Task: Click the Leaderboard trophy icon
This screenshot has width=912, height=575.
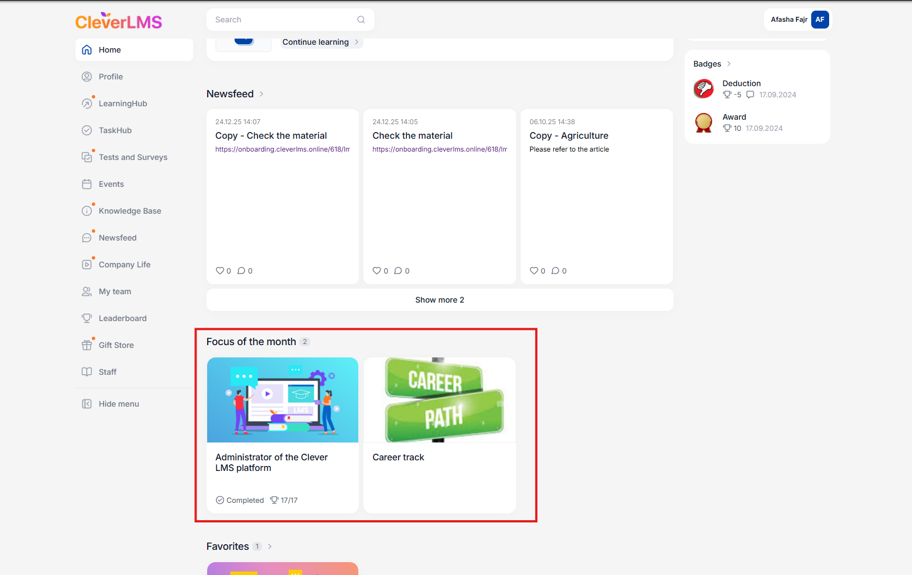Action: (x=87, y=318)
